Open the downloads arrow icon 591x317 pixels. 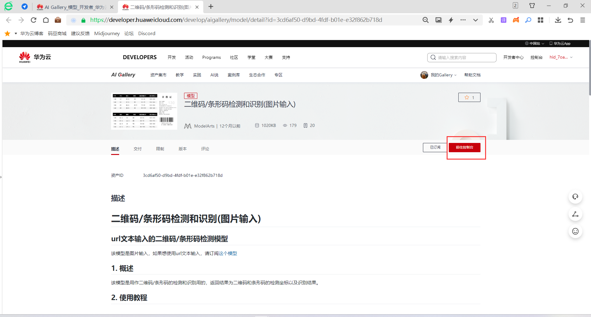point(558,20)
